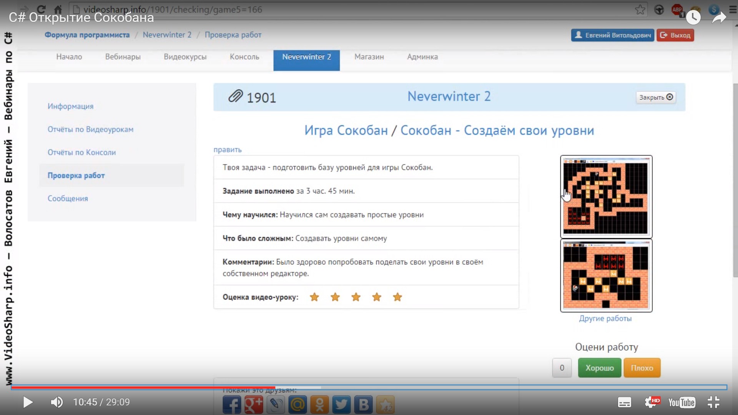Click the YouTube logo in player
The height and width of the screenshot is (415, 738).
pos(681,402)
